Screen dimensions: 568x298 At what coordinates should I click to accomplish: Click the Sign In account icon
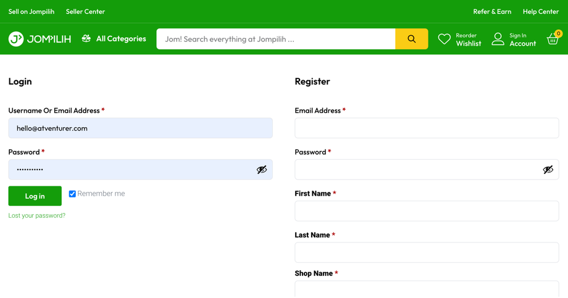[498, 39]
